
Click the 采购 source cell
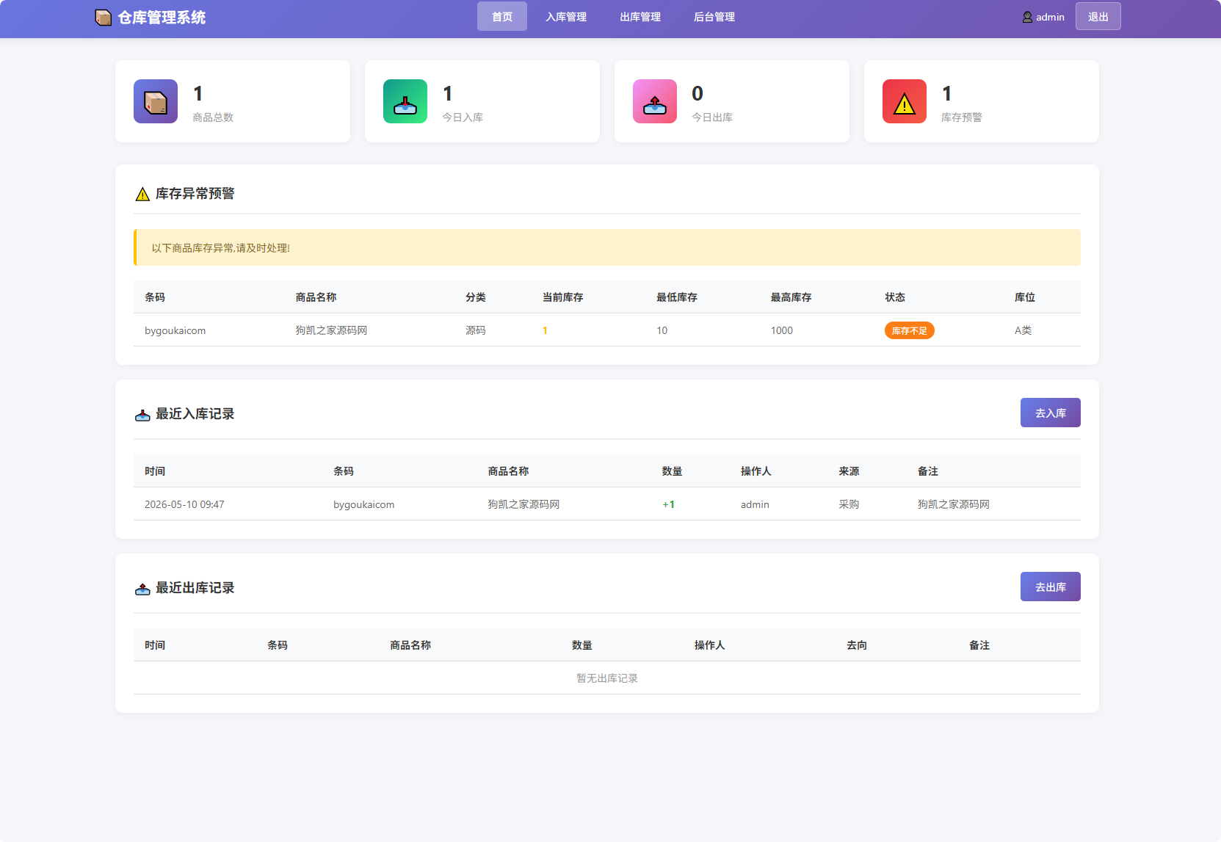[x=849, y=504]
